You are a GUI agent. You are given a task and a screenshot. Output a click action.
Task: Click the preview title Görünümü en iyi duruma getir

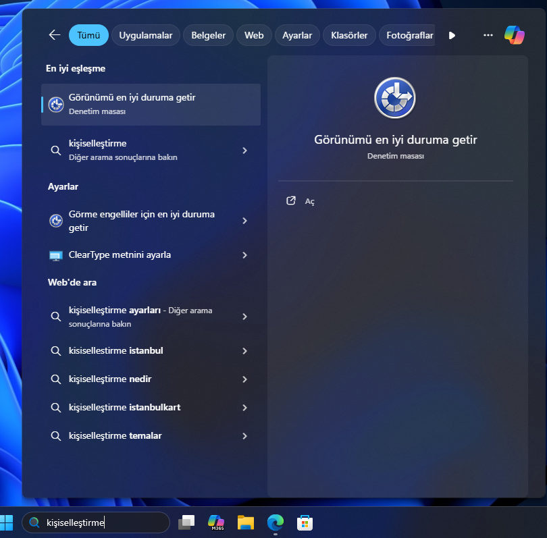395,140
